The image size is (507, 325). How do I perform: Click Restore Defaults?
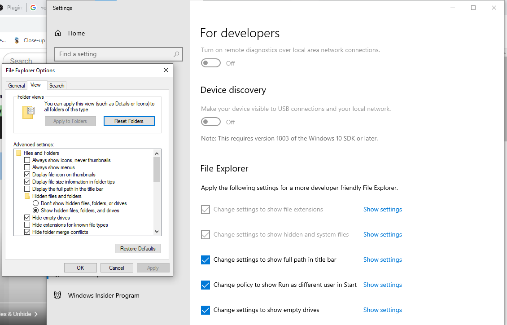coord(138,248)
